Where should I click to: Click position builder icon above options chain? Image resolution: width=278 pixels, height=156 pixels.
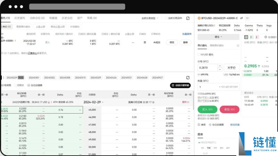coord(28,85)
